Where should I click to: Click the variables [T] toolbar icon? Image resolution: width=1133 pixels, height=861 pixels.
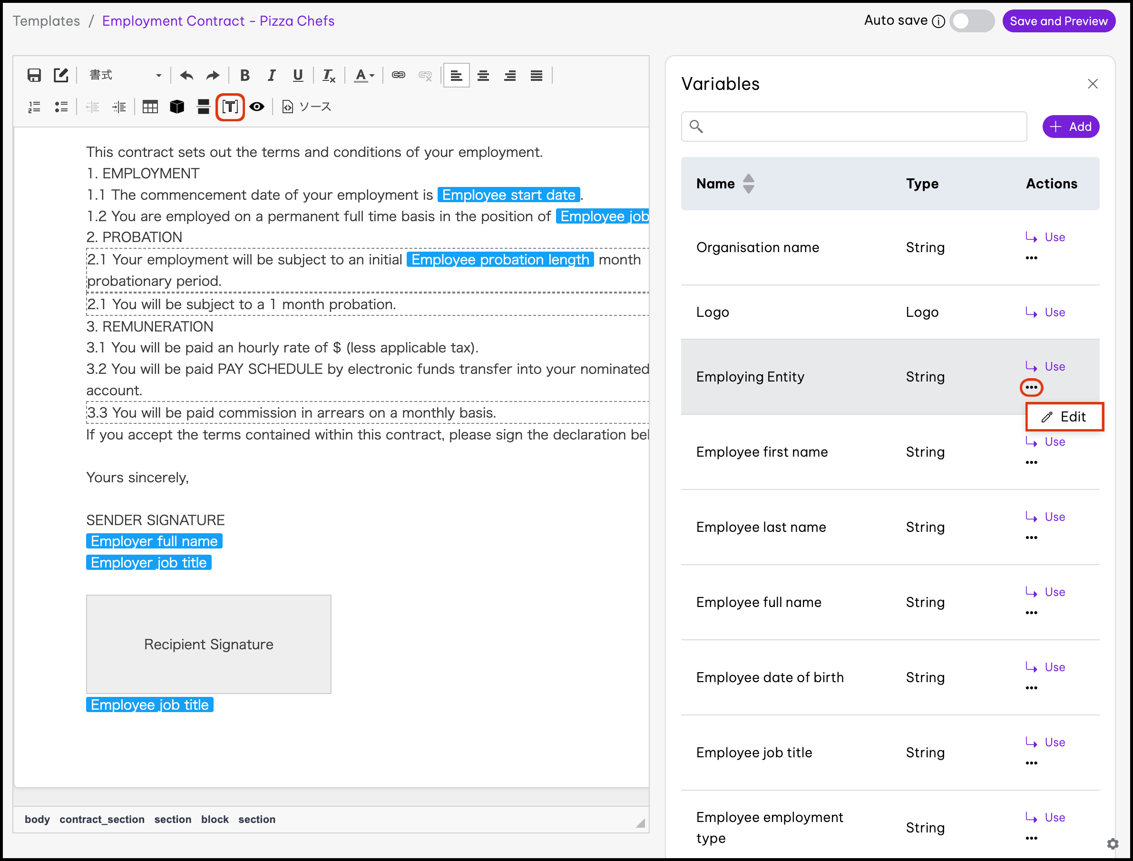pyautogui.click(x=230, y=107)
